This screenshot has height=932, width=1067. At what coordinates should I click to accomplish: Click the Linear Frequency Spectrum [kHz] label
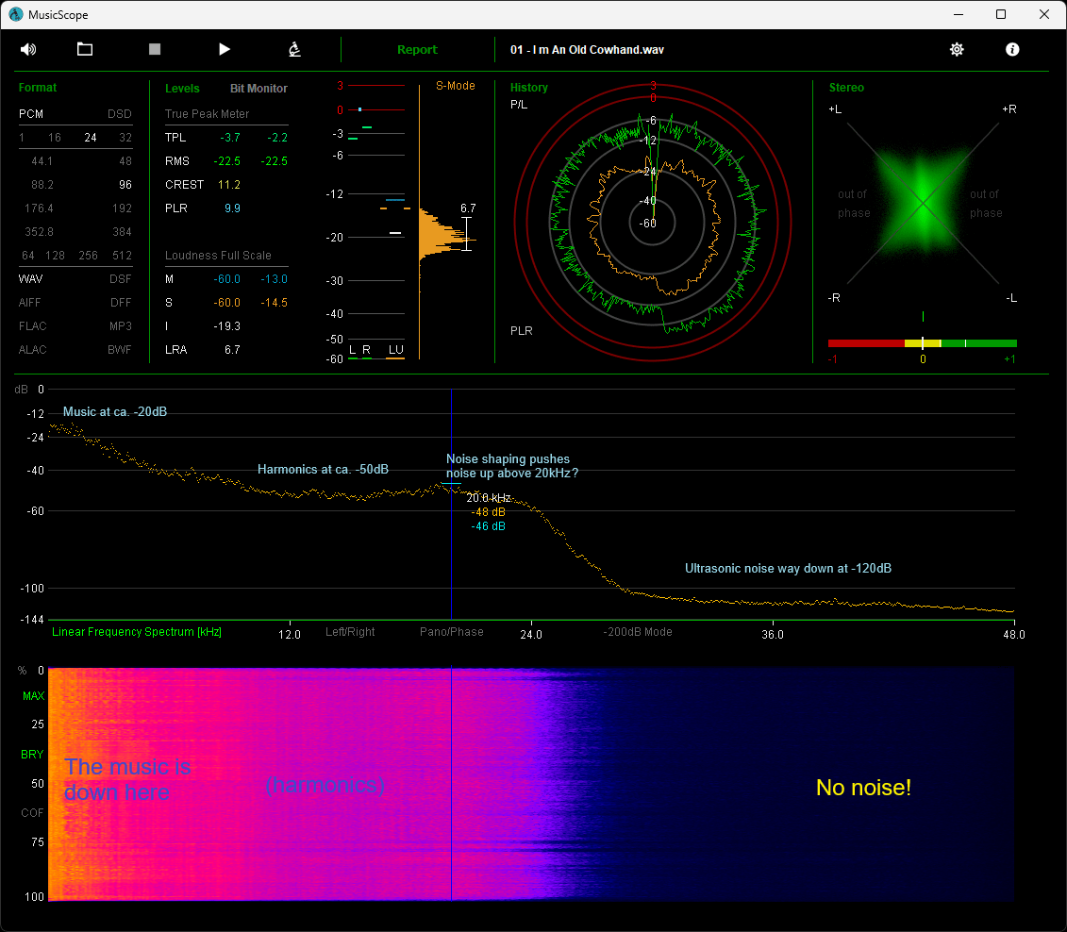pos(137,632)
